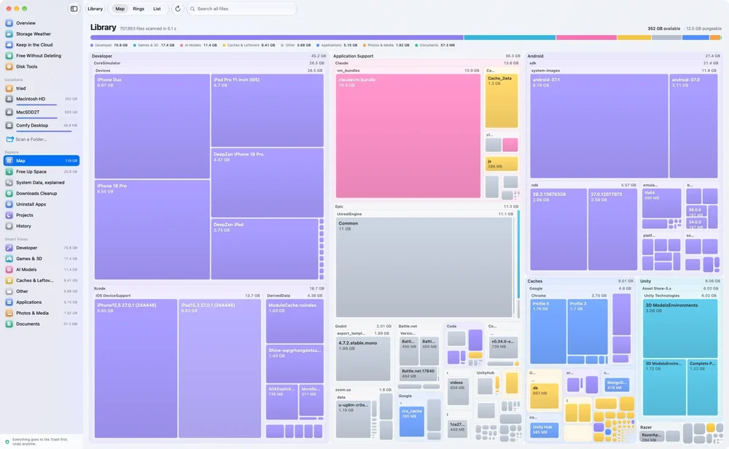Select ModuleCache.noindex block
Image resolution: width=729 pixels, height=449 pixels.
(295, 321)
